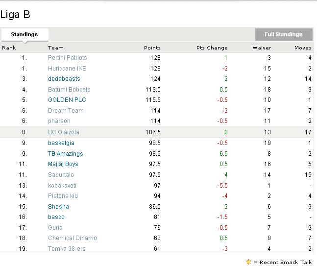Screen dimensions: 317x266
Task: Select the Standings tab
Action: tap(24, 35)
